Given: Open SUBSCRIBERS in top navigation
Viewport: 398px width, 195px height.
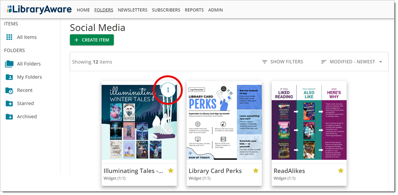Looking at the screenshot, I should pos(166,10).
